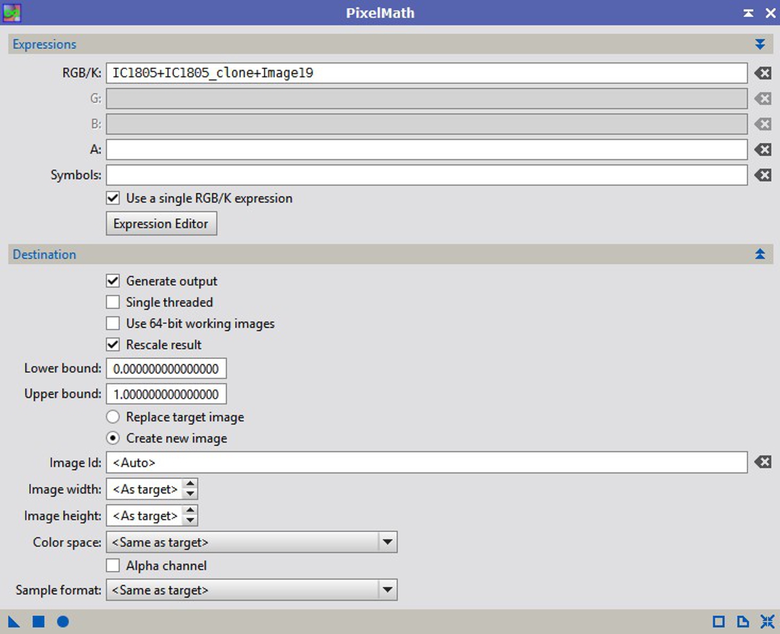
Task: Select Replace target image option
Action: click(113, 417)
